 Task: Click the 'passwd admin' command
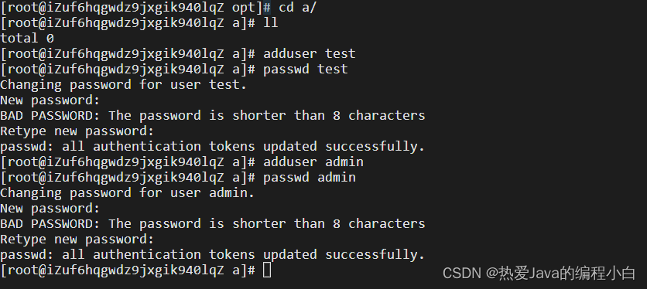310,177
